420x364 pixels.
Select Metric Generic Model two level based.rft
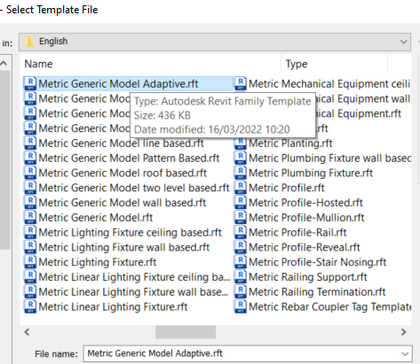tap(134, 188)
